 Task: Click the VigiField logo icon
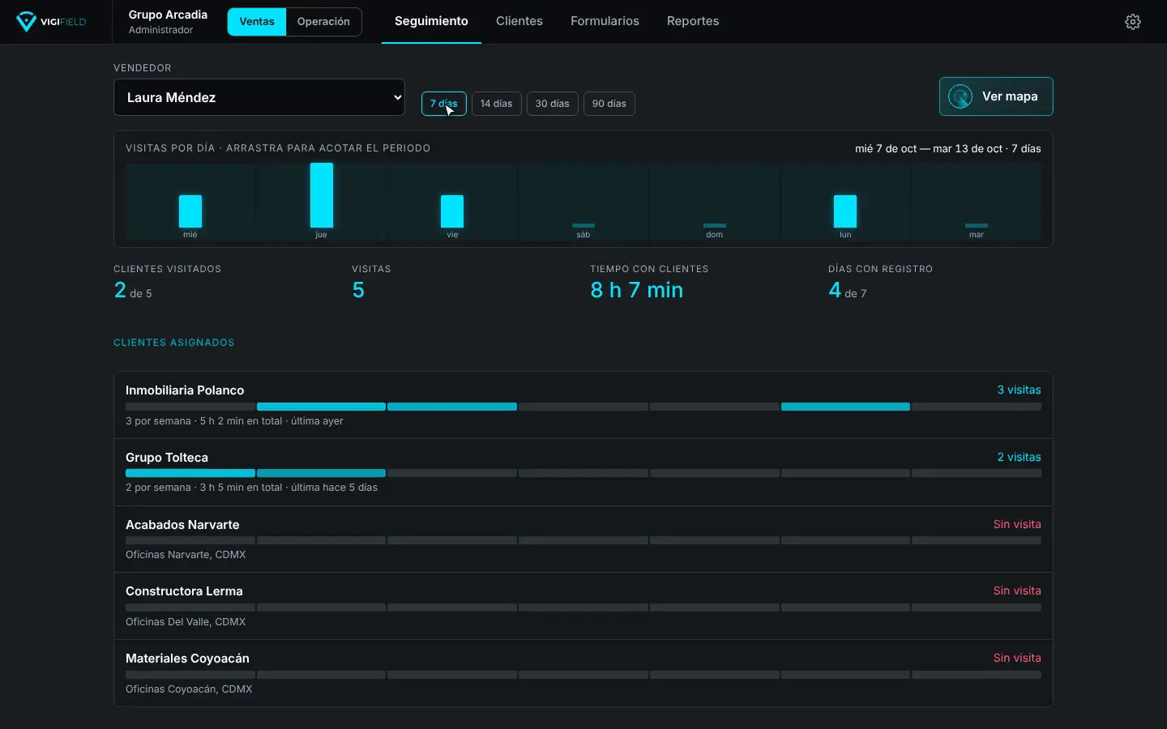(x=26, y=22)
